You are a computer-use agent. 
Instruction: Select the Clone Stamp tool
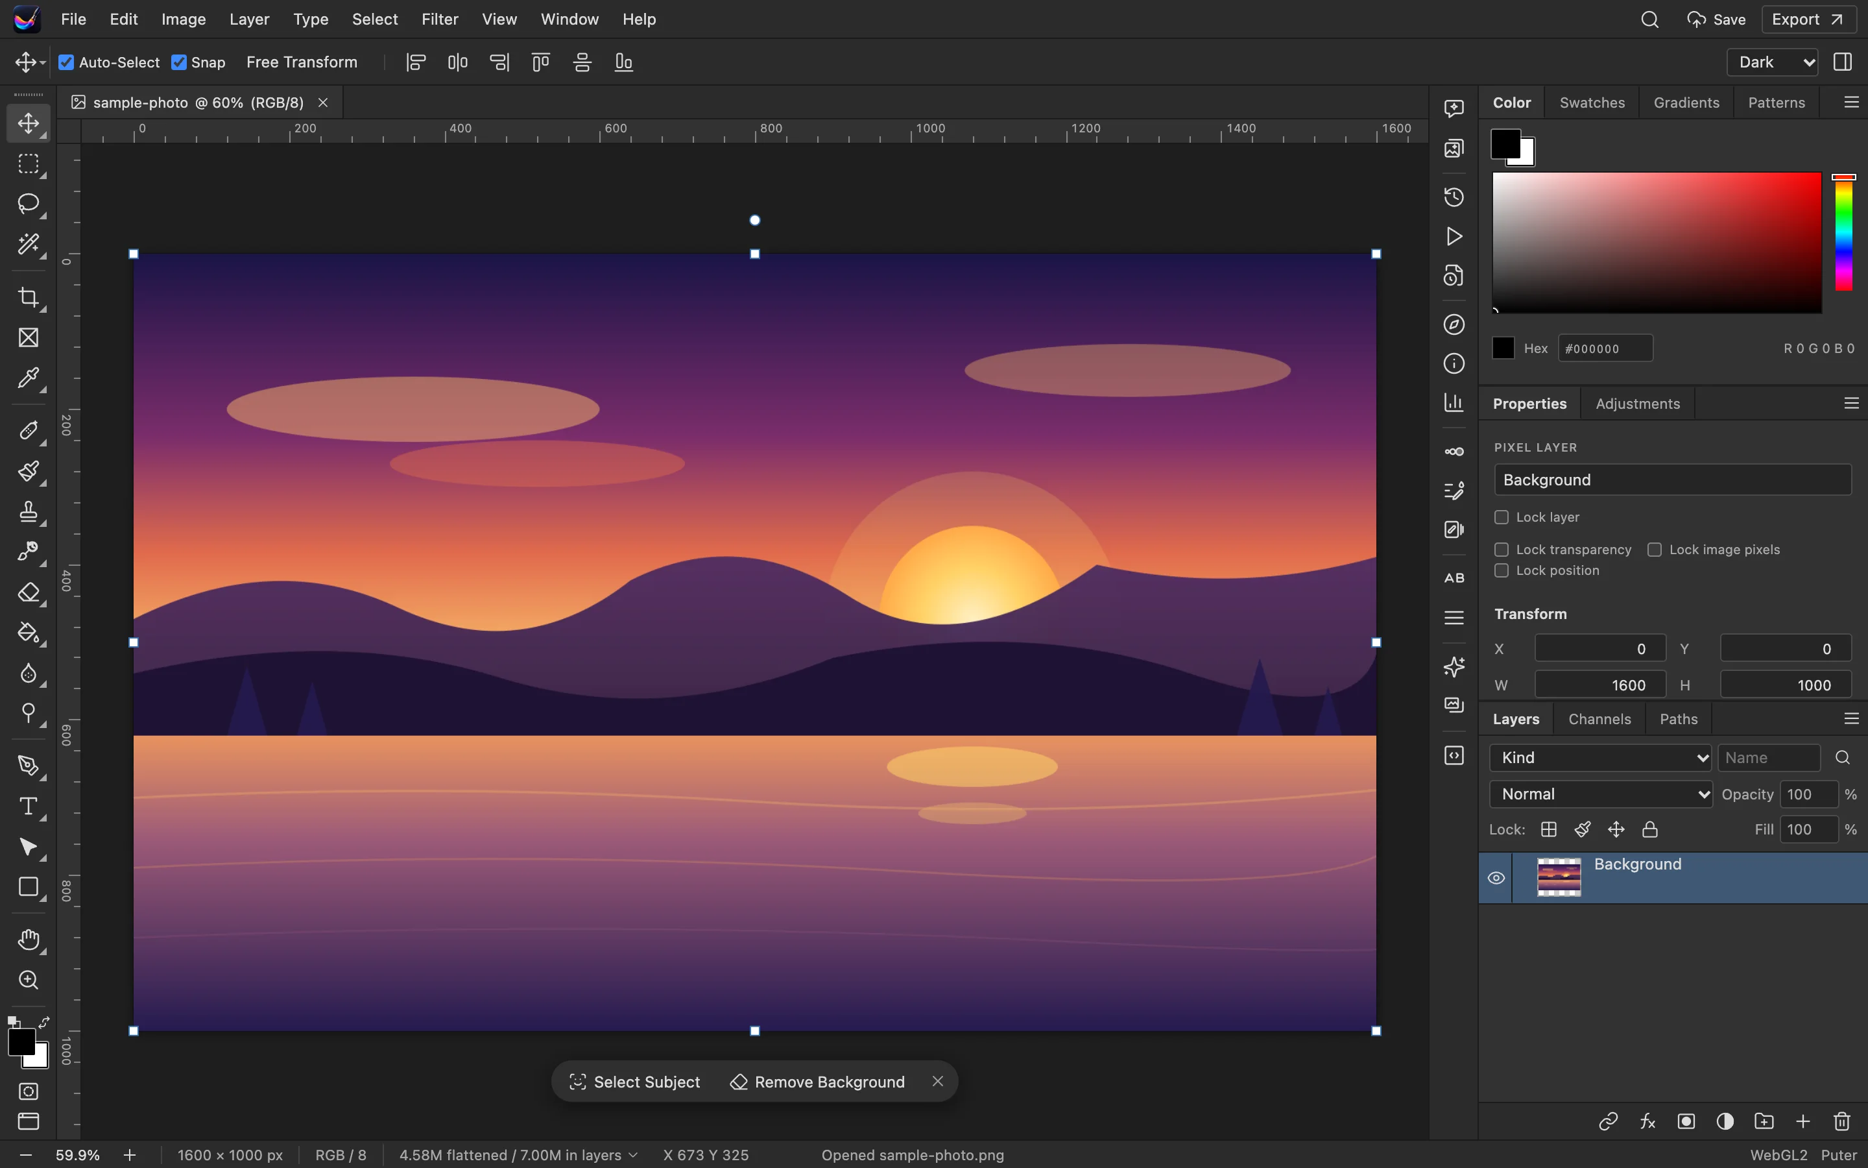[29, 511]
